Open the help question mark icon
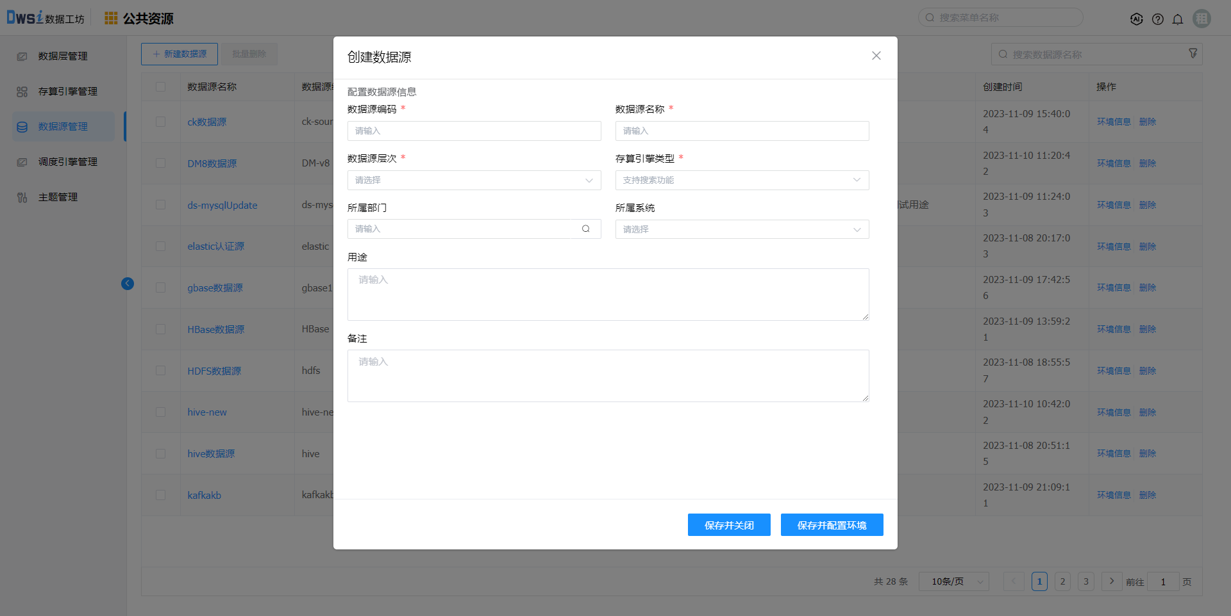Viewport: 1231px width, 616px height. [1157, 19]
